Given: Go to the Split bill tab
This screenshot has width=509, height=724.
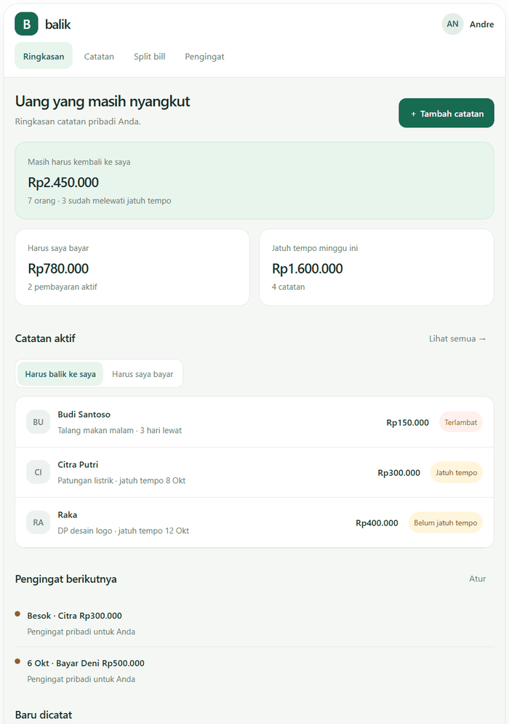Looking at the screenshot, I should click(x=150, y=56).
